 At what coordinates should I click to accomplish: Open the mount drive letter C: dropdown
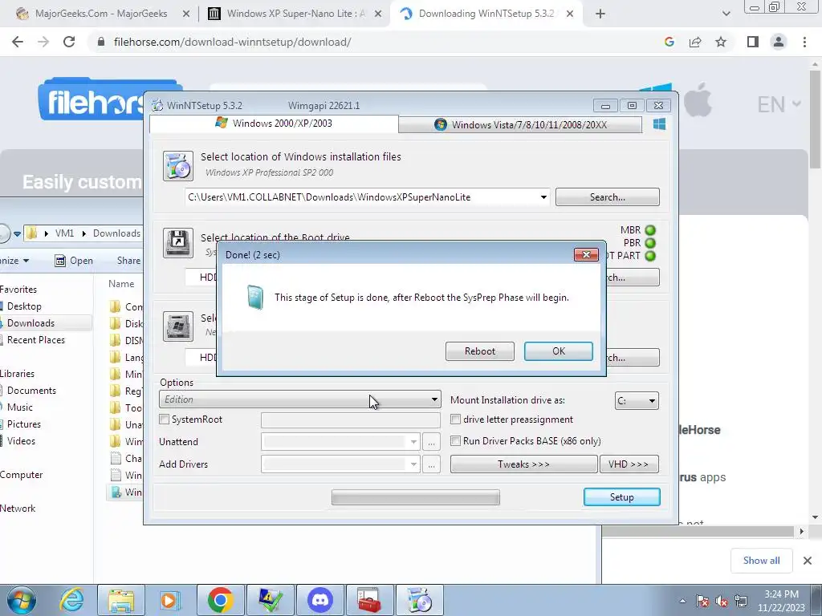637,401
